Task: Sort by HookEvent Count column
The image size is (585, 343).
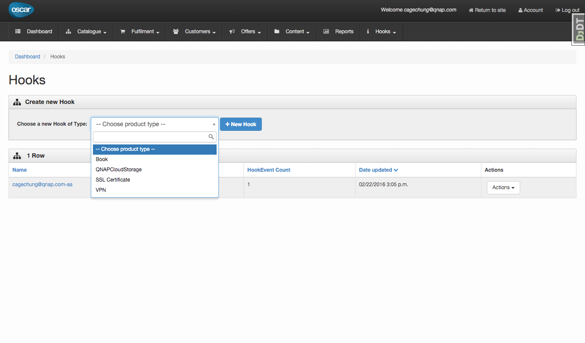Action: click(269, 170)
